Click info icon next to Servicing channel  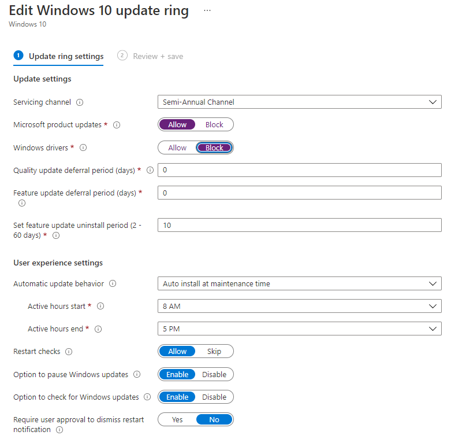click(x=80, y=102)
